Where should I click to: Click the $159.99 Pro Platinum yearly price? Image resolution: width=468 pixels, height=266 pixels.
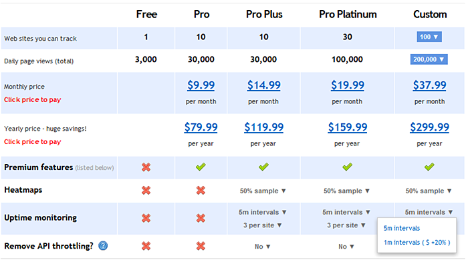(x=348, y=127)
